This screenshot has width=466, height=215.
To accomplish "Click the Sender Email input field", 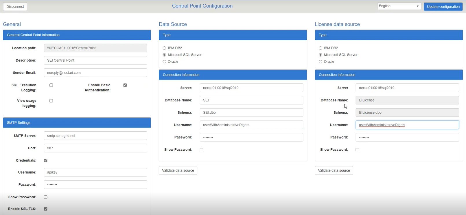I will (95, 73).
